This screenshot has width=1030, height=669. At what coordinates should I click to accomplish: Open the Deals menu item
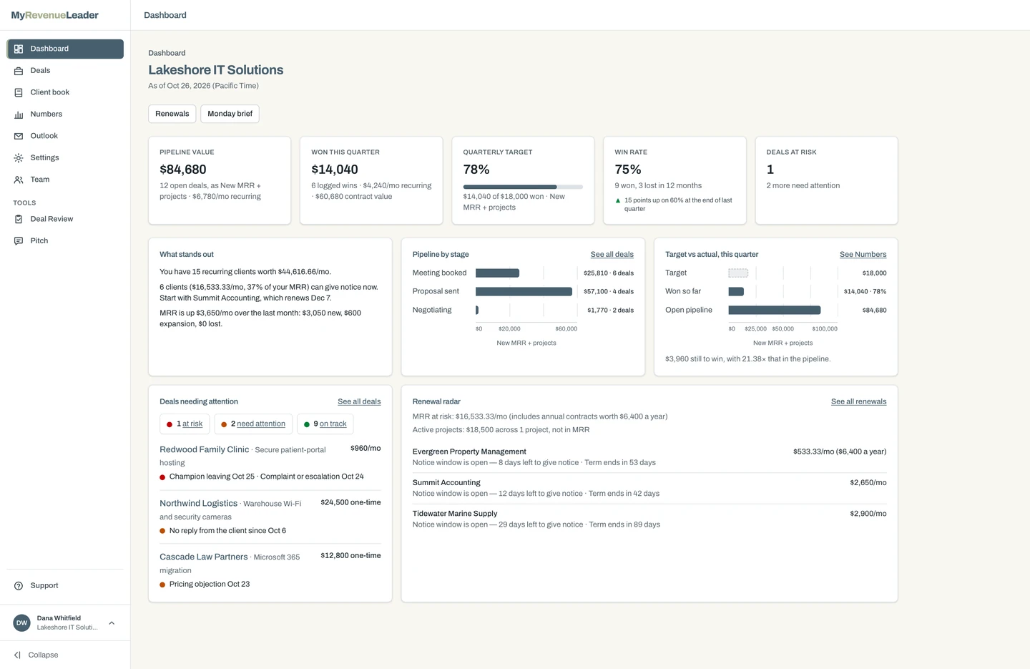[x=65, y=71]
